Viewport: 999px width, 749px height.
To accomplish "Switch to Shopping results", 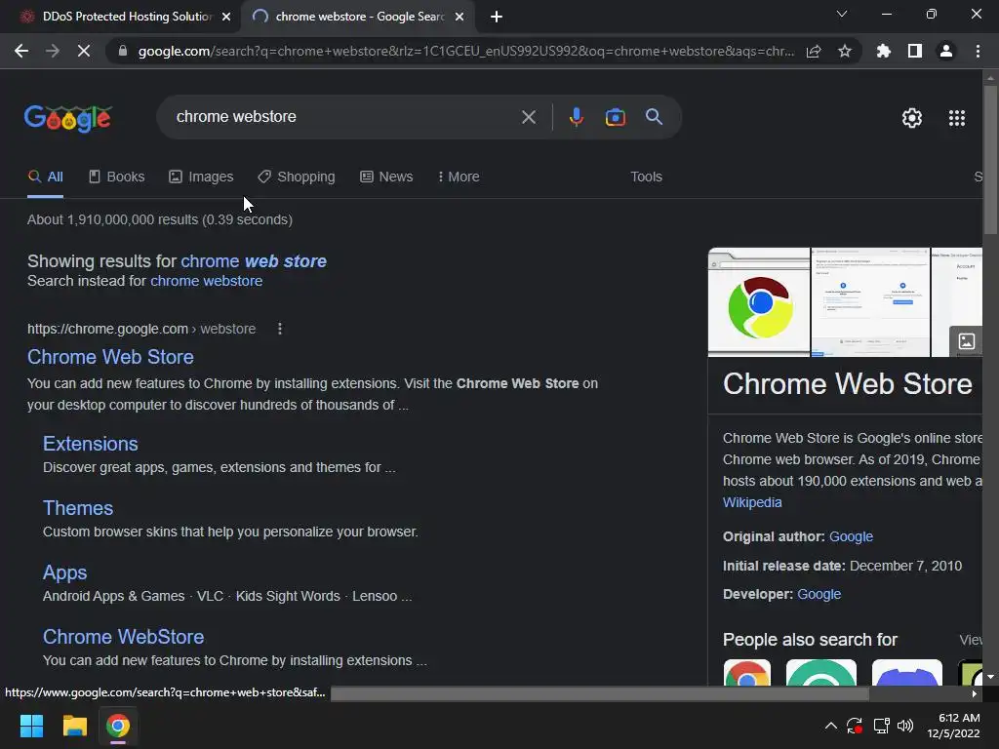I will (x=297, y=177).
